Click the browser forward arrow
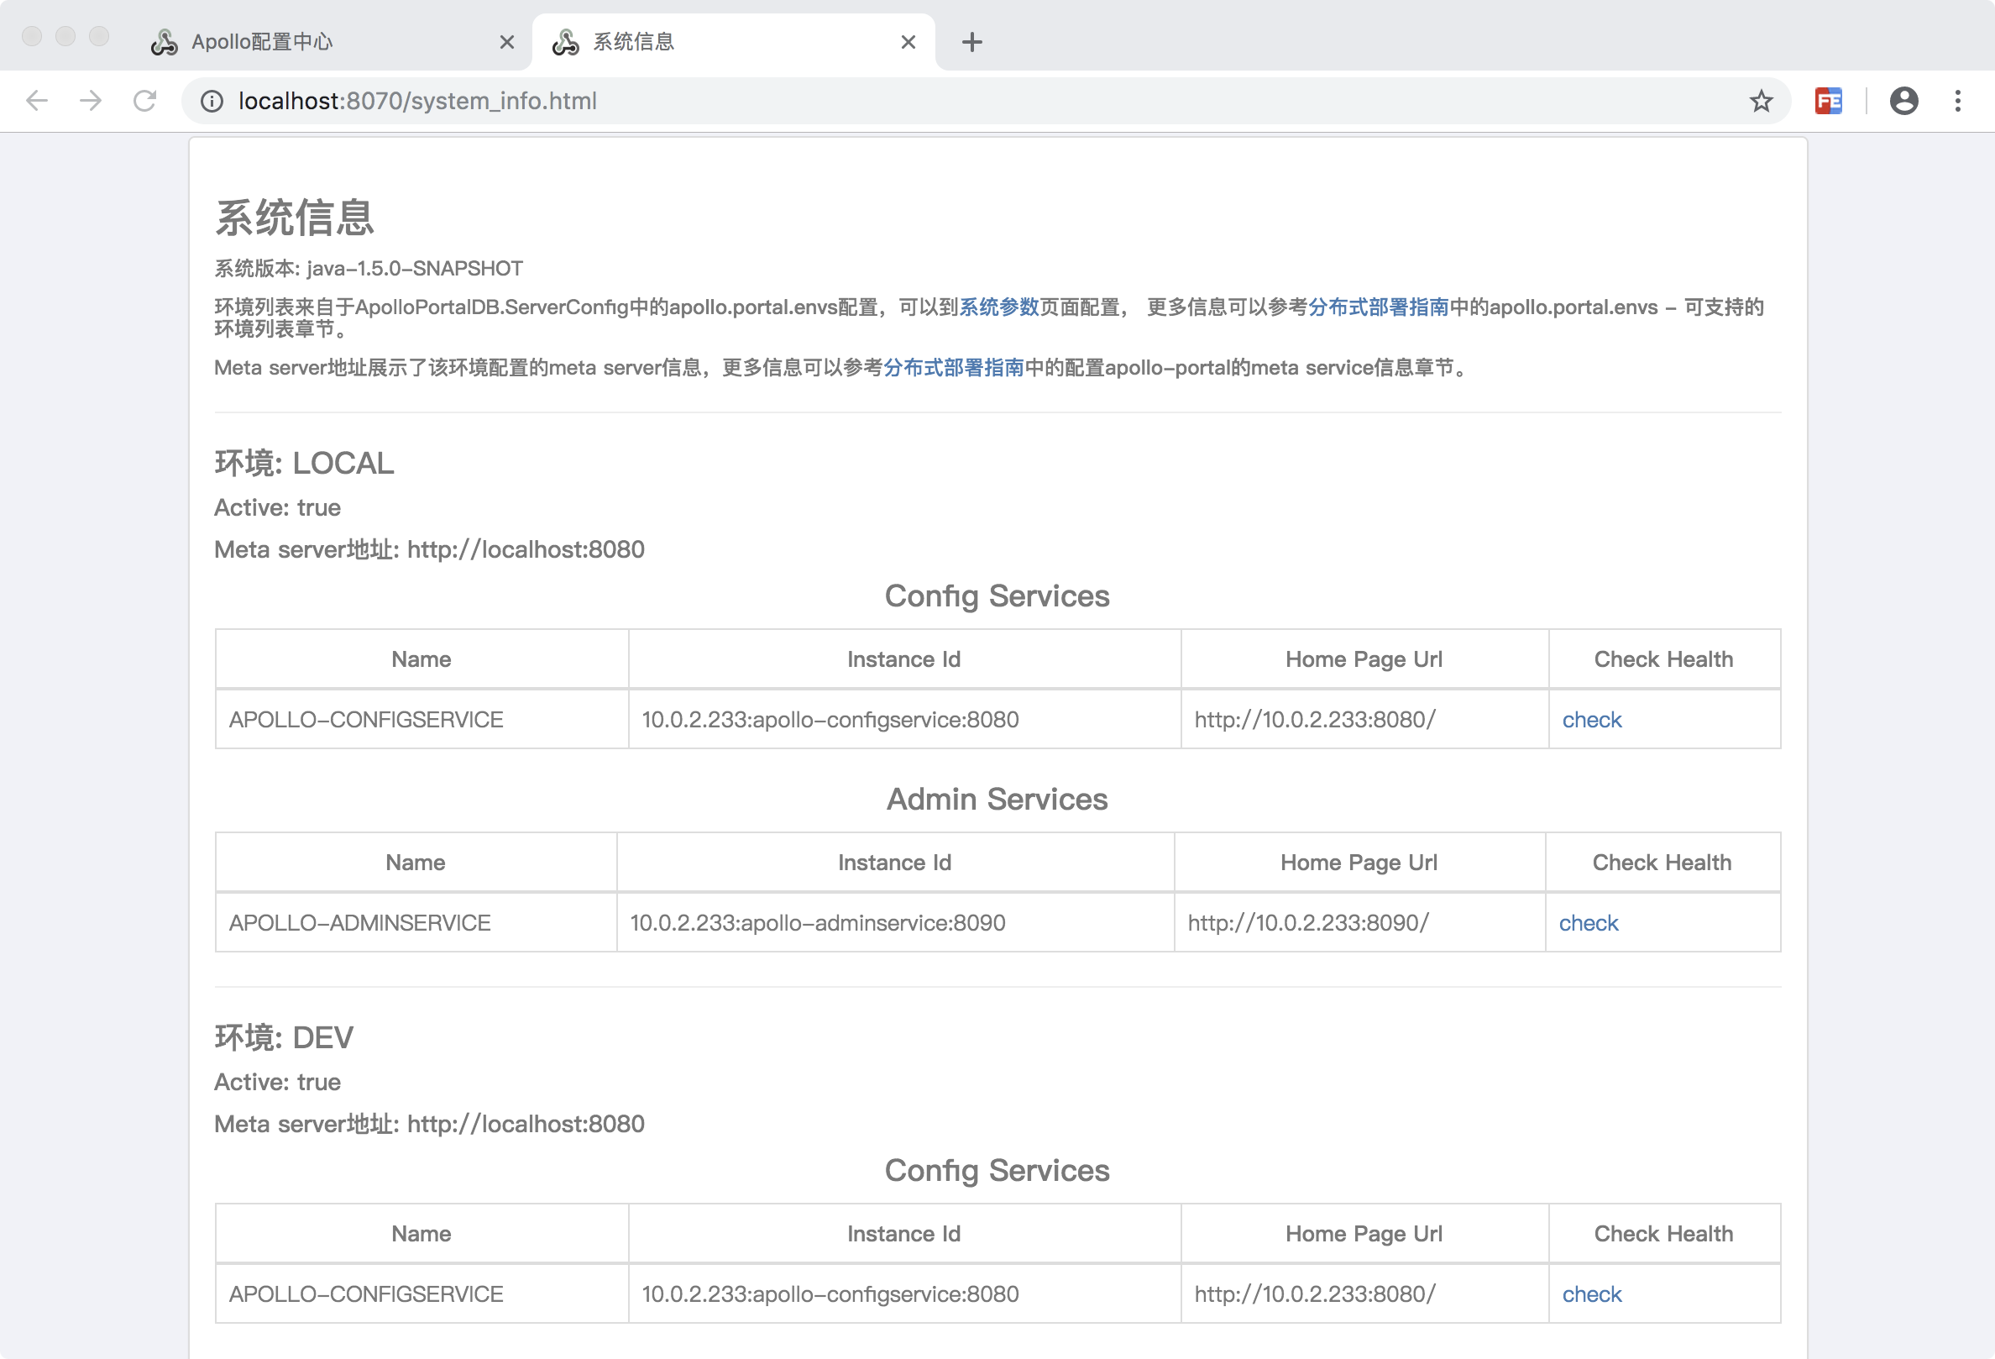Screen dimensions: 1995x1359 90,101
